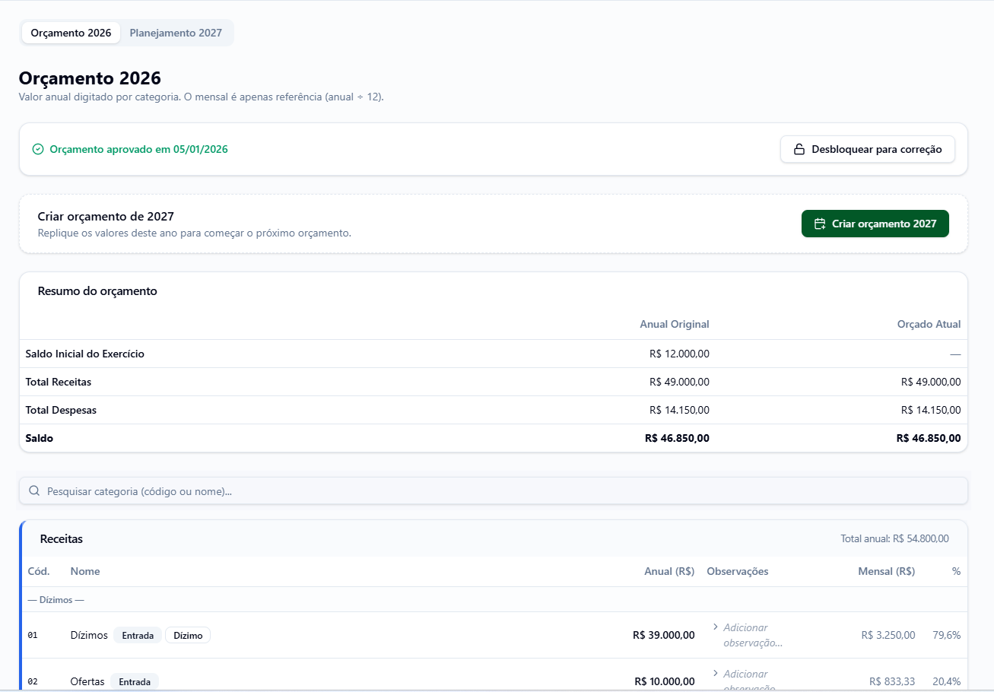Click the calendar-plus icon in Criar orçamento 2027
The height and width of the screenshot is (692, 994).
tap(820, 224)
